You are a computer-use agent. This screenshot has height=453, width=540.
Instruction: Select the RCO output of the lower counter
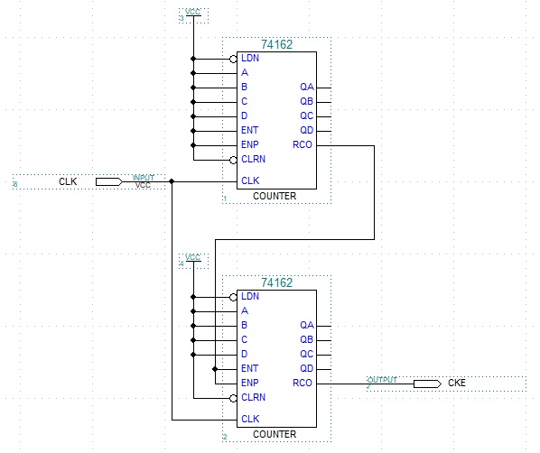tap(303, 383)
